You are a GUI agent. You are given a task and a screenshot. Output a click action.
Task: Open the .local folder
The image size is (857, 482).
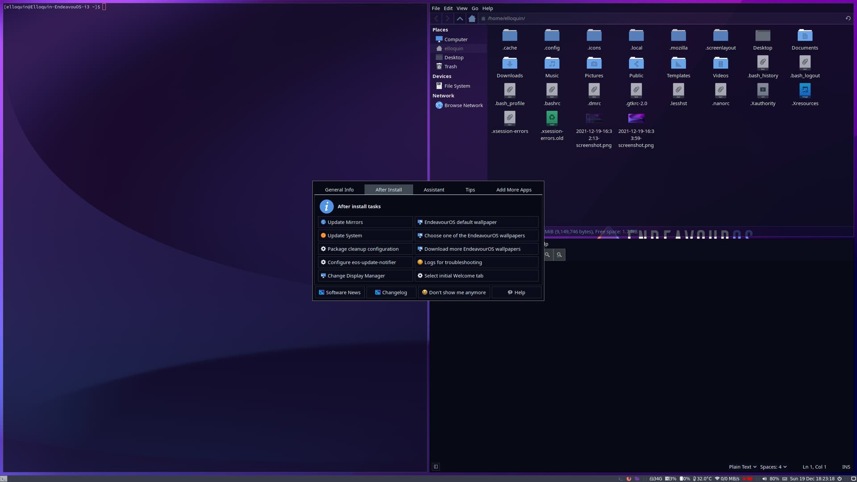coord(636,40)
